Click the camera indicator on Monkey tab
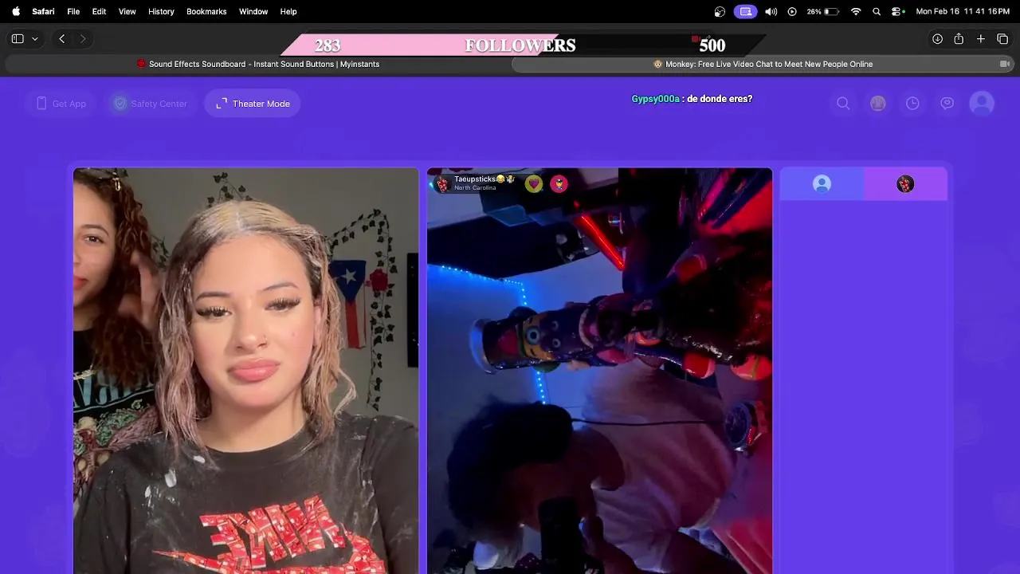 coord(1005,64)
